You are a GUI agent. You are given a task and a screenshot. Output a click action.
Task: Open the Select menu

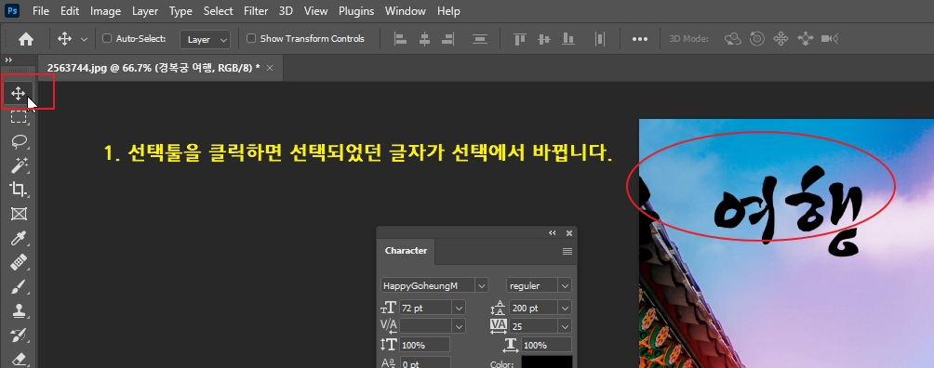(x=218, y=11)
